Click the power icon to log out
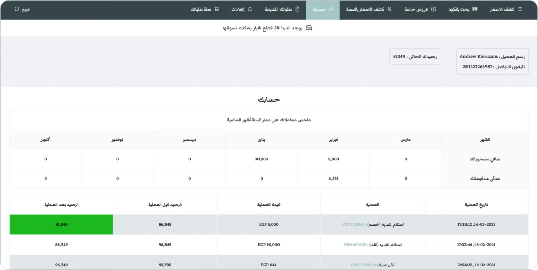The width and height of the screenshot is (538, 270). click(x=16, y=9)
